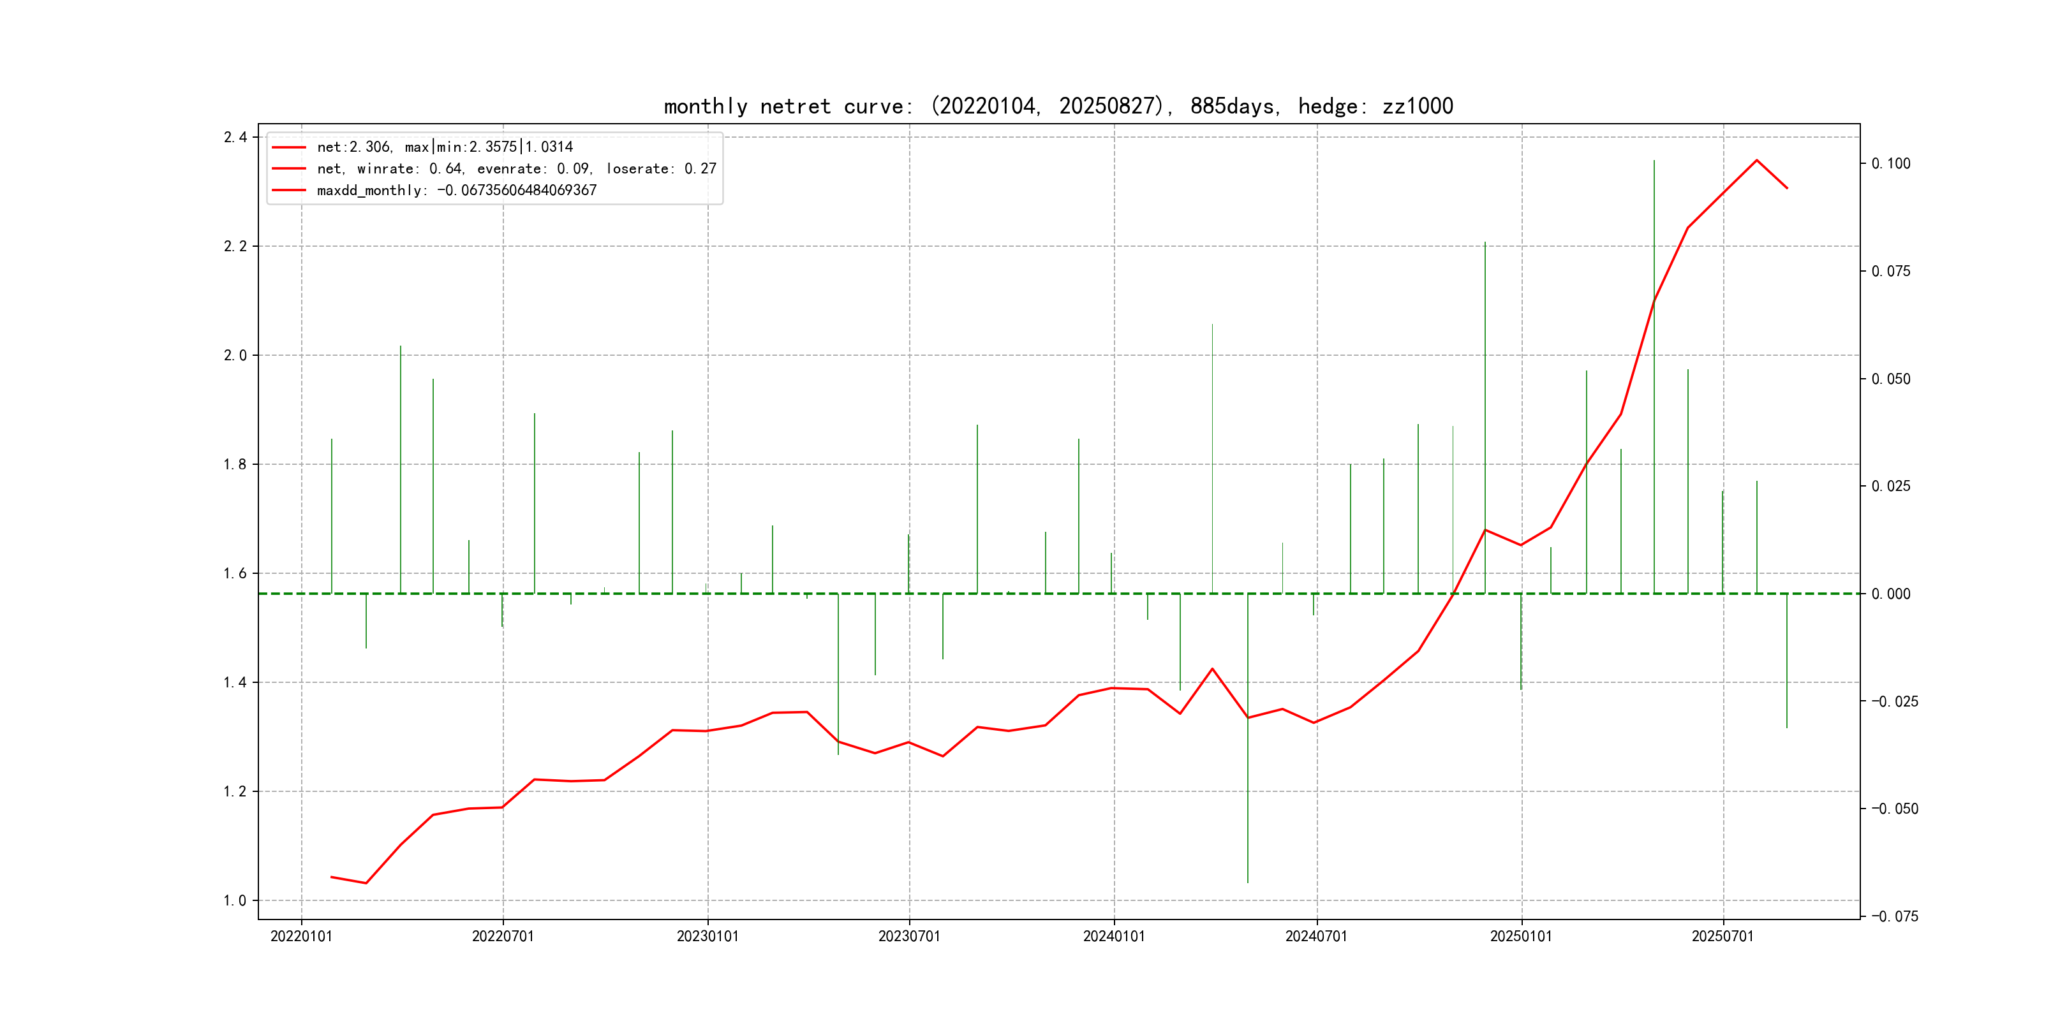Click the red line swatch beside net:2.306 legend entry

tap(289, 147)
